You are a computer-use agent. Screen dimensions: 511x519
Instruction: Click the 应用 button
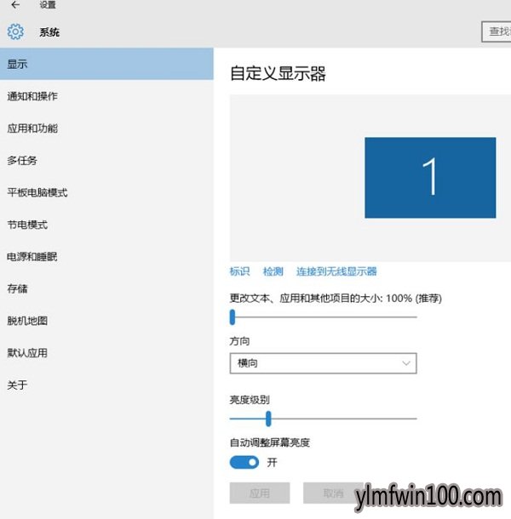(x=260, y=493)
